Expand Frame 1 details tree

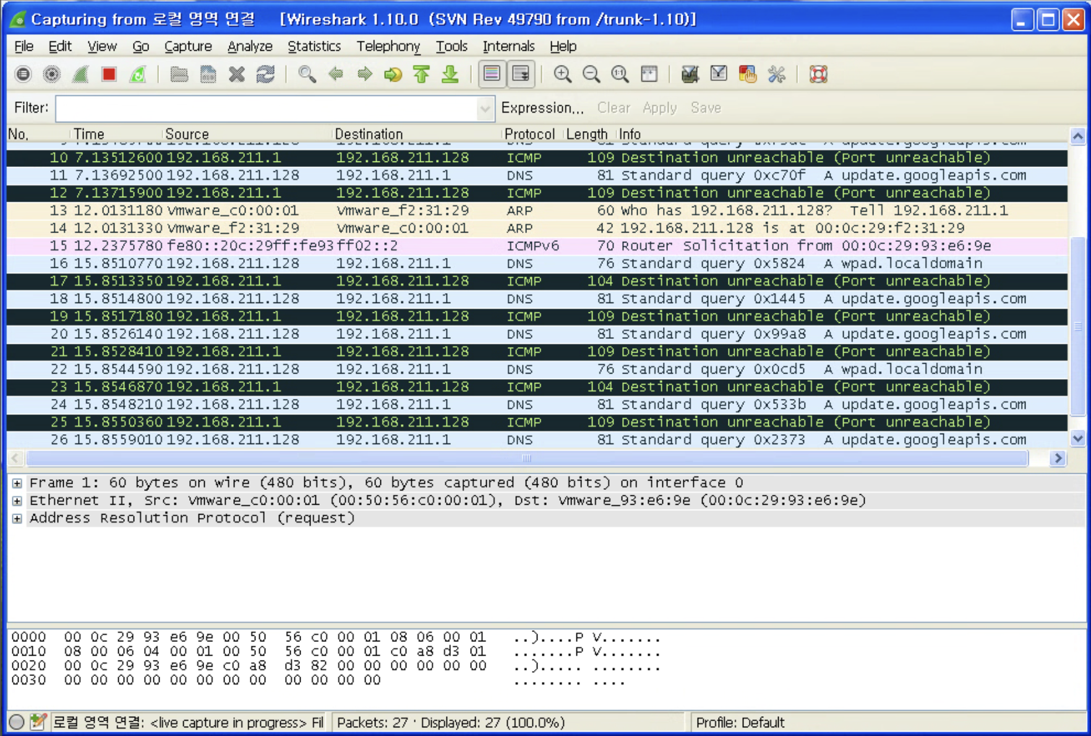(17, 483)
